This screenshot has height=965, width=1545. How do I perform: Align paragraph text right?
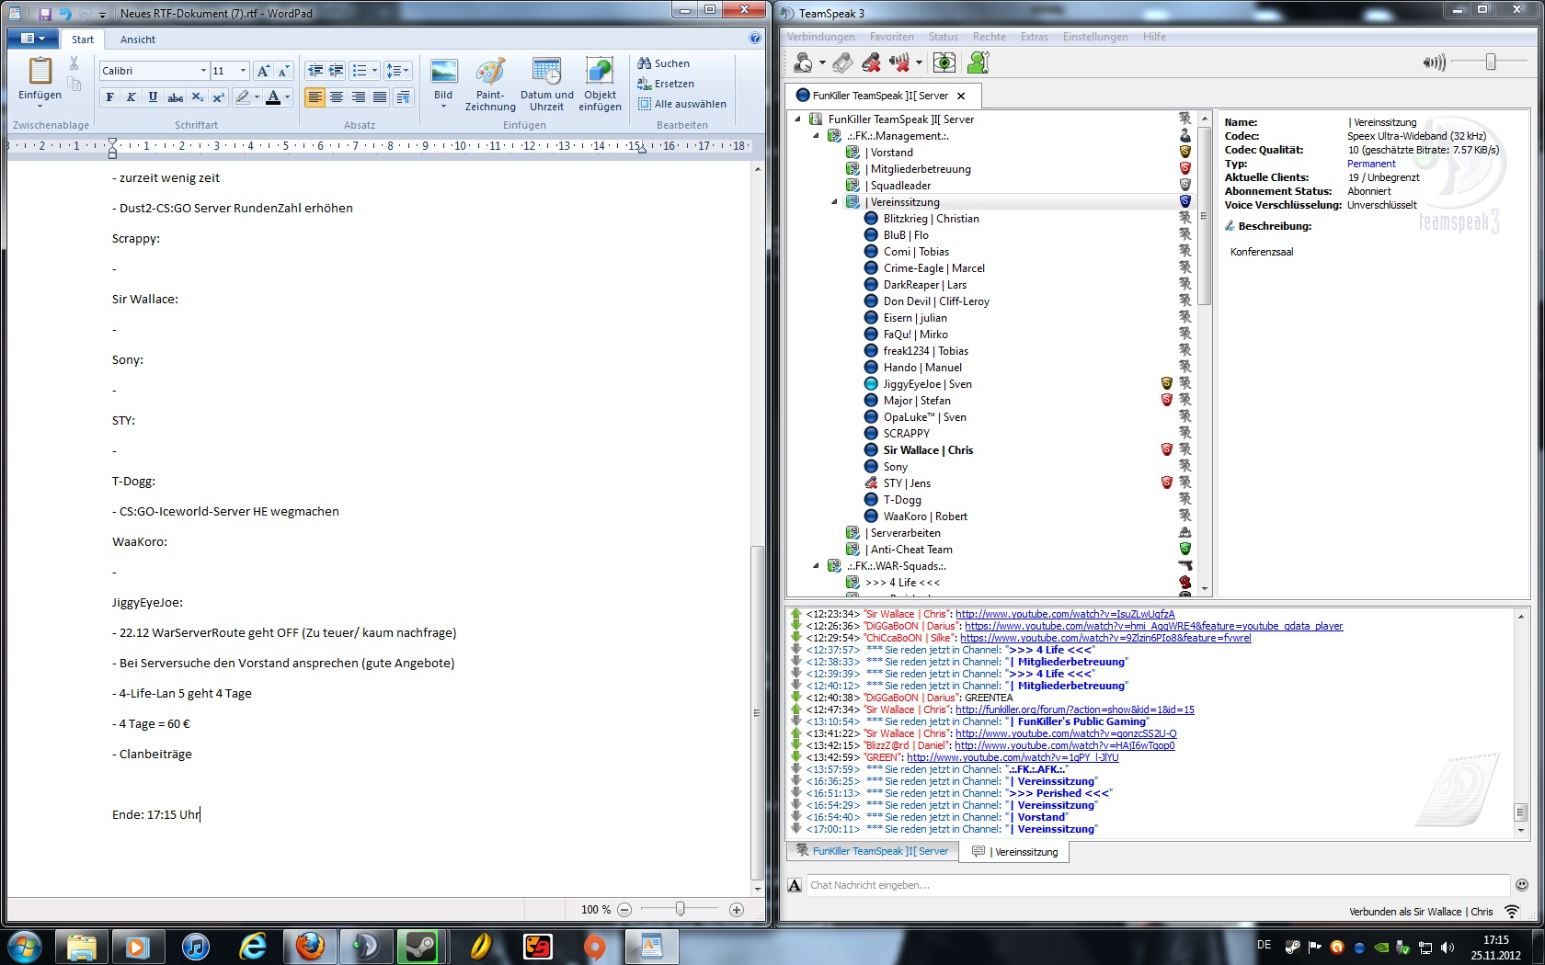(x=358, y=97)
